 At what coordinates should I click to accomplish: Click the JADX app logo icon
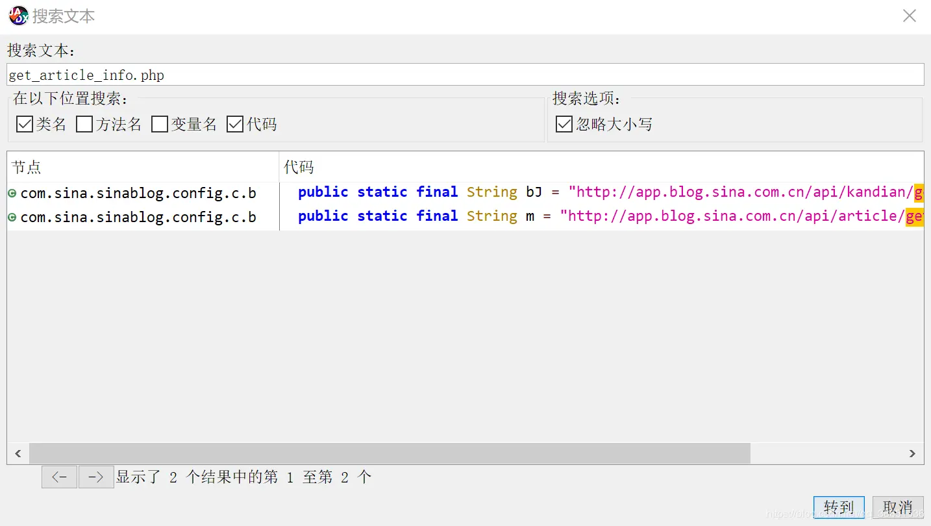(x=18, y=16)
